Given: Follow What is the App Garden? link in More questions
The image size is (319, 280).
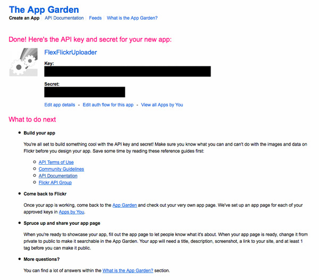Looking at the screenshot, I should point(128,270).
